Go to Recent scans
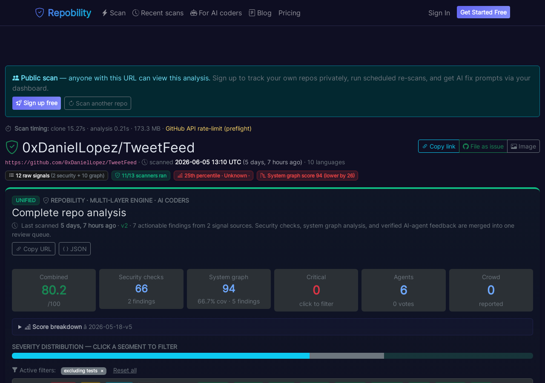Screen dimensions: 545x383 [158, 13]
